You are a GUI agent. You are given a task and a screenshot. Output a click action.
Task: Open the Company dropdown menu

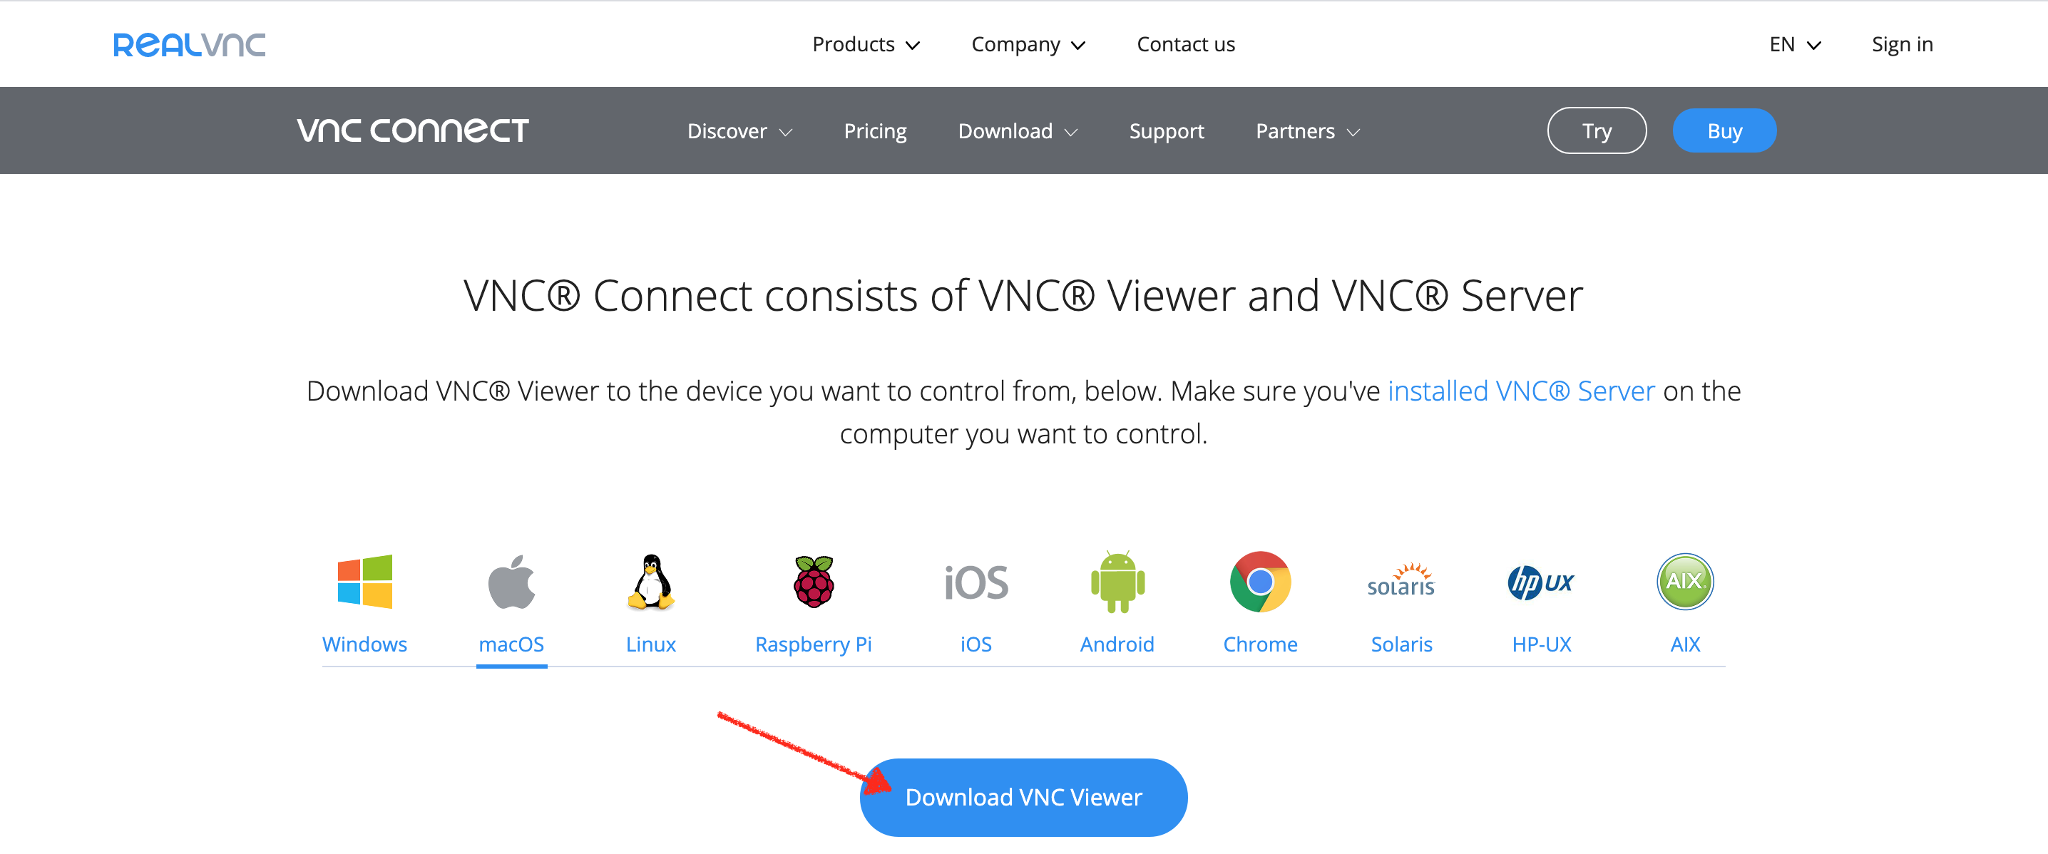click(1028, 44)
